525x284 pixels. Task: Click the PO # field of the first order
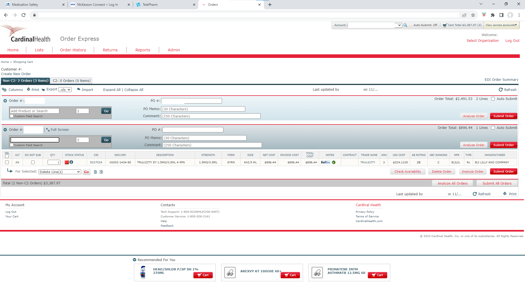click(x=191, y=101)
